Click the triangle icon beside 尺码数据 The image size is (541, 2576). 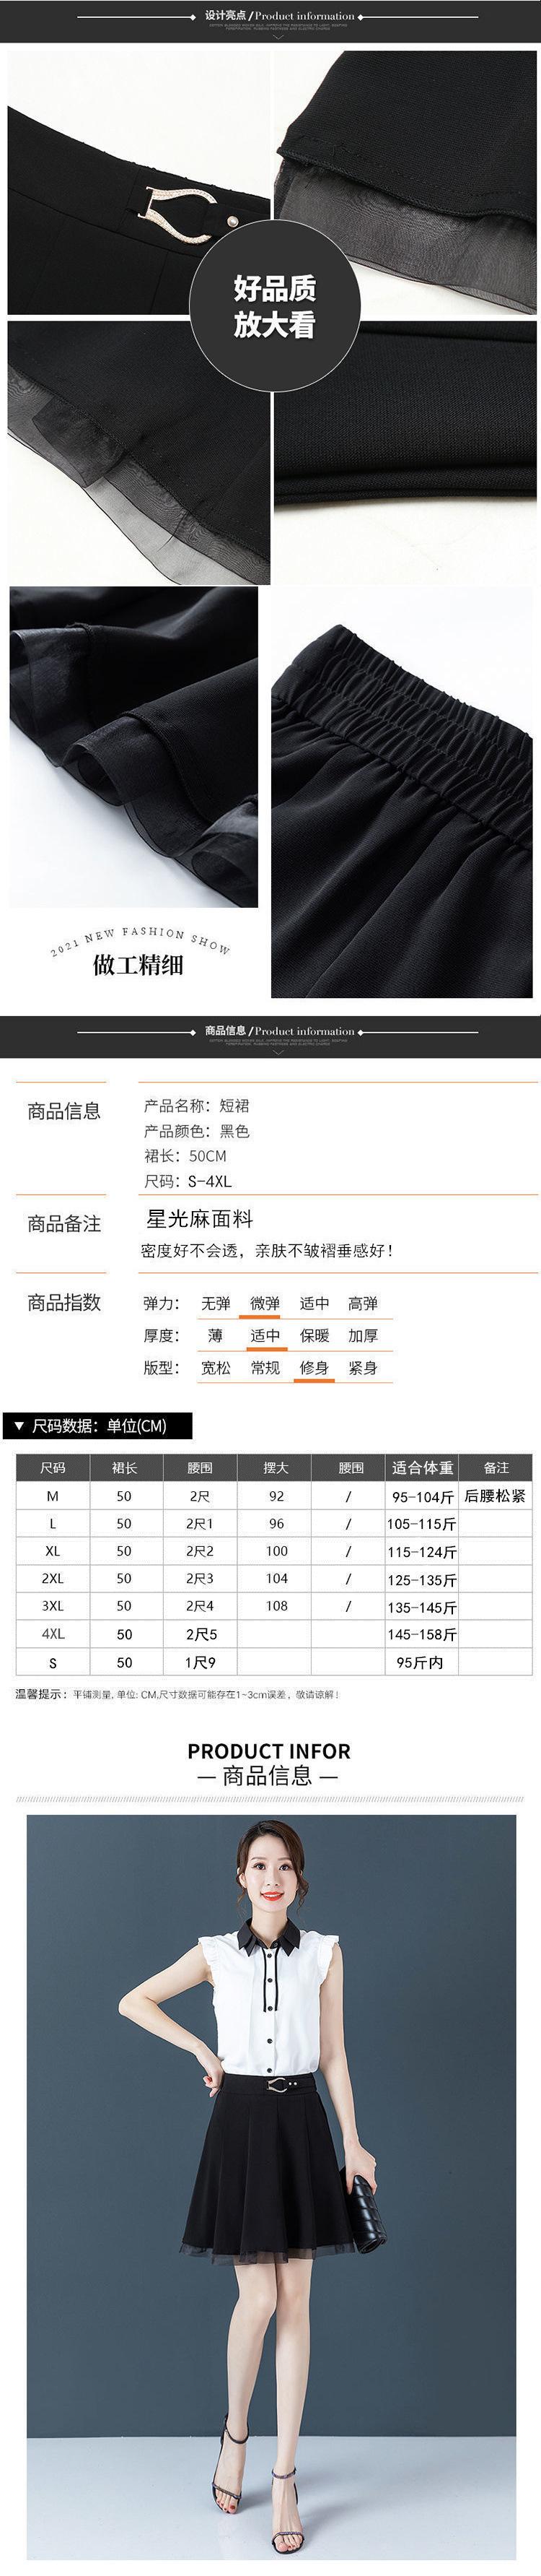[21, 1426]
